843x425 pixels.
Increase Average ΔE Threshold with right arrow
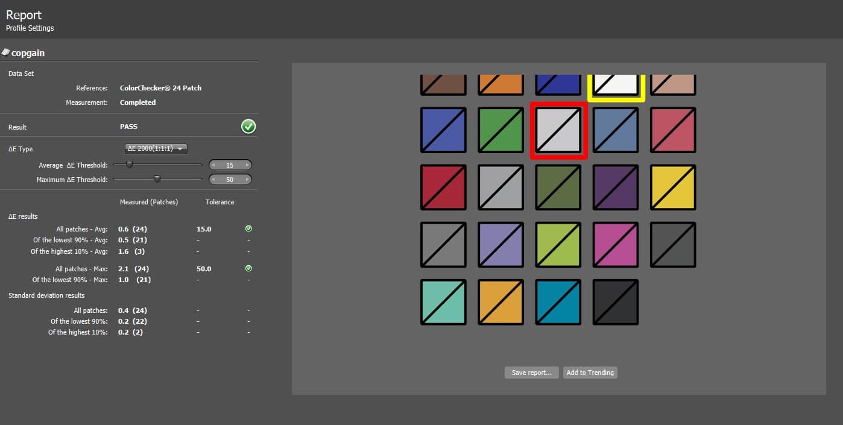click(247, 165)
